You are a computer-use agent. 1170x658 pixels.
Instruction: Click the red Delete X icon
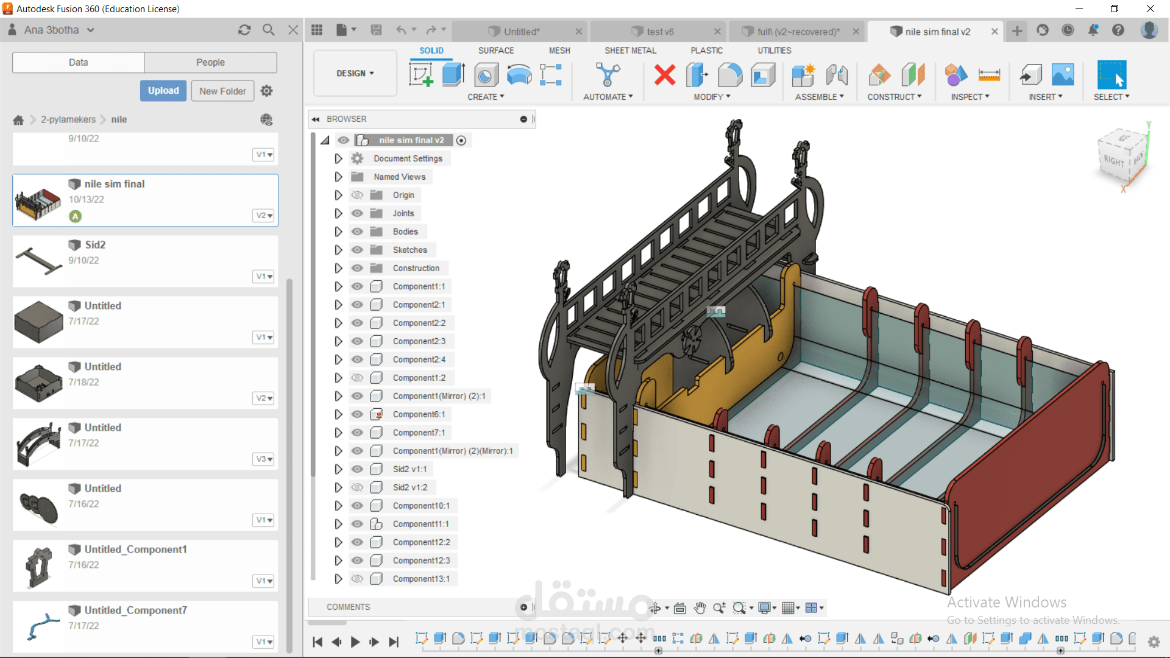tap(665, 75)
